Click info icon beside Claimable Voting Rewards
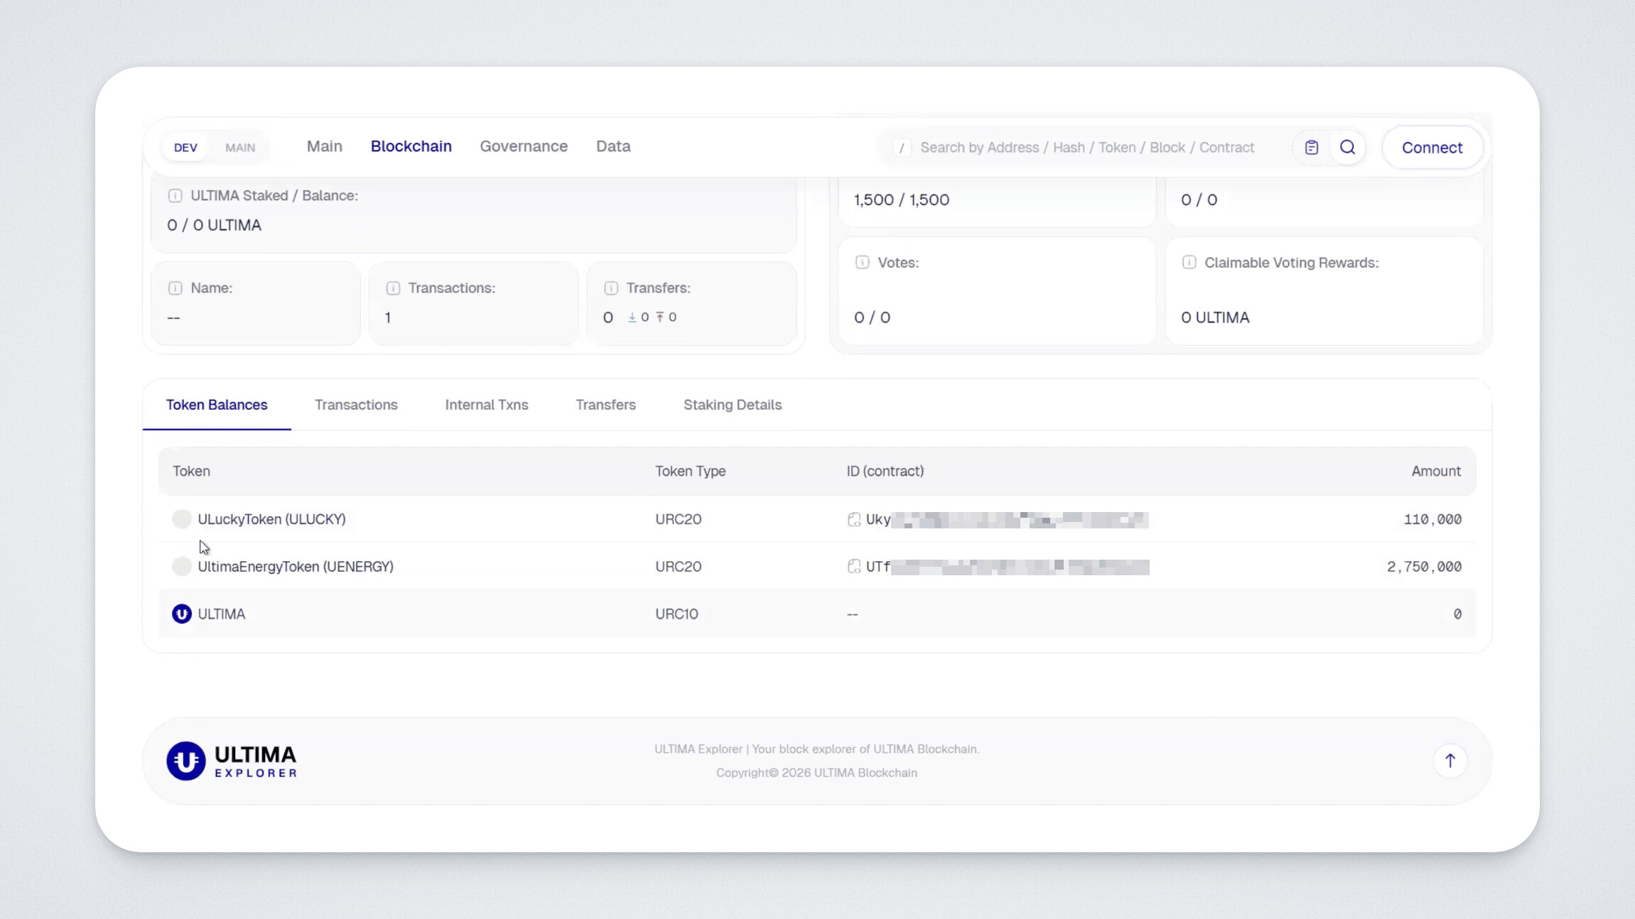 (1189, 263)
